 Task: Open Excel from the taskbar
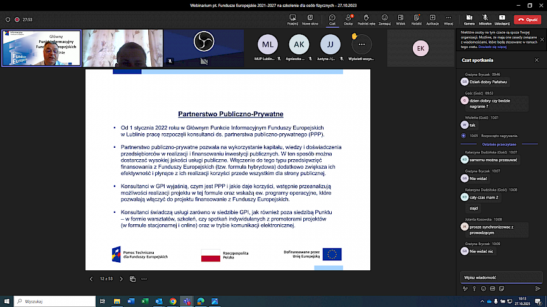[x=145, y=301]
